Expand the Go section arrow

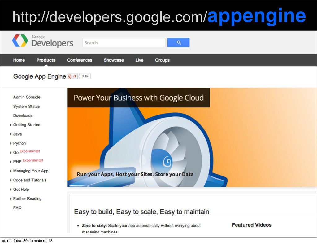11,153
